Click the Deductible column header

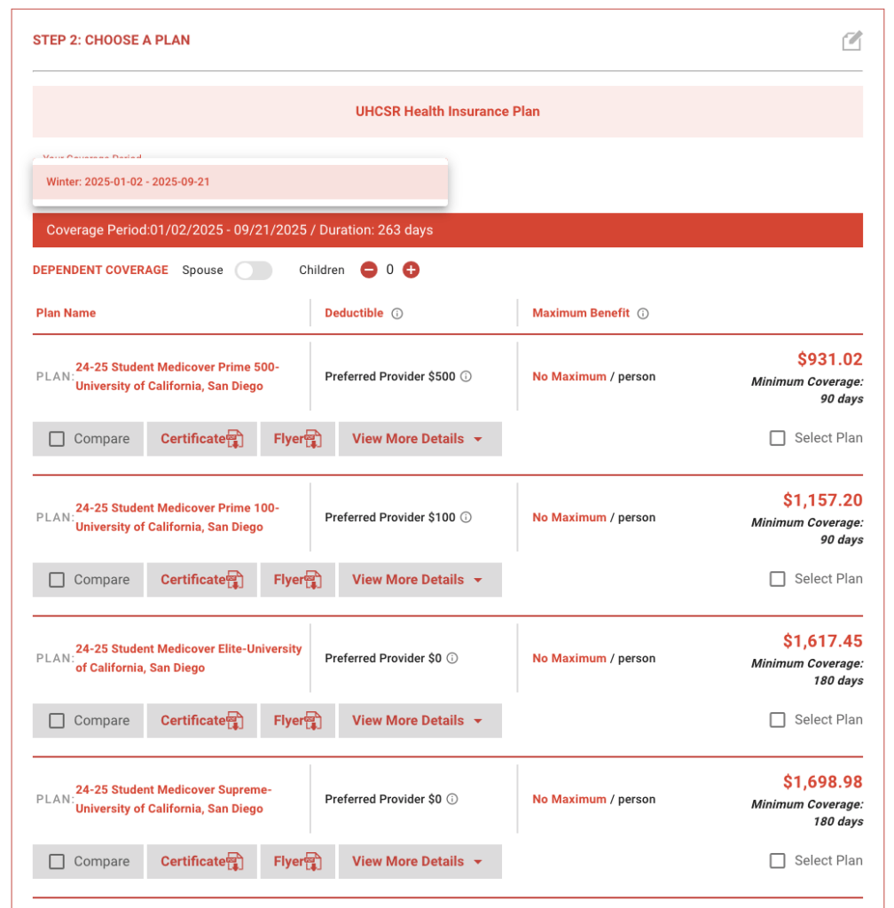coord(354,313)
